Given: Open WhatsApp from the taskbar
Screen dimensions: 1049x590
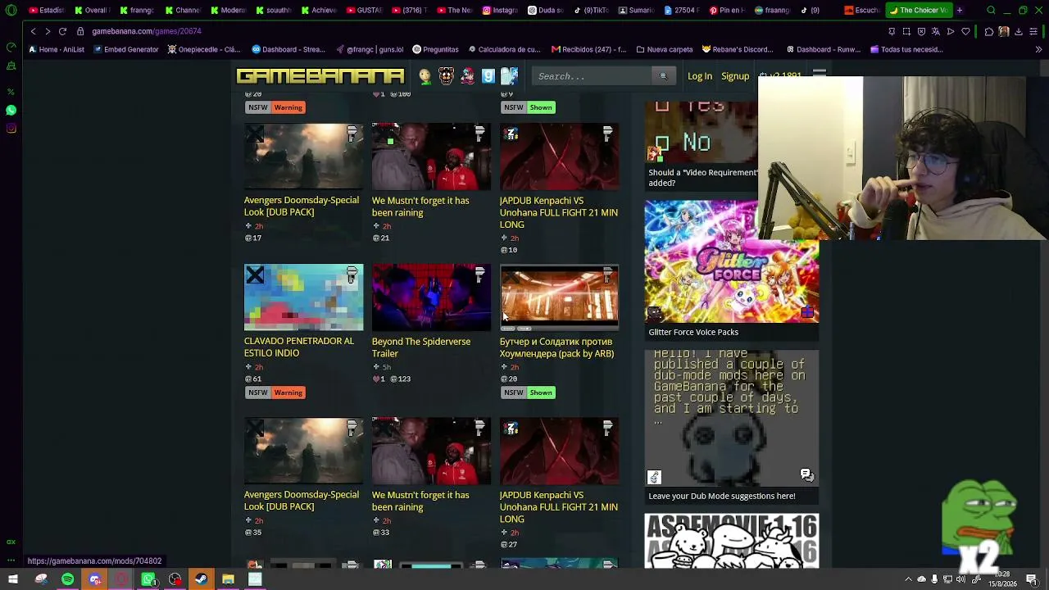Looking at the screenshot, I should point(148,580).
